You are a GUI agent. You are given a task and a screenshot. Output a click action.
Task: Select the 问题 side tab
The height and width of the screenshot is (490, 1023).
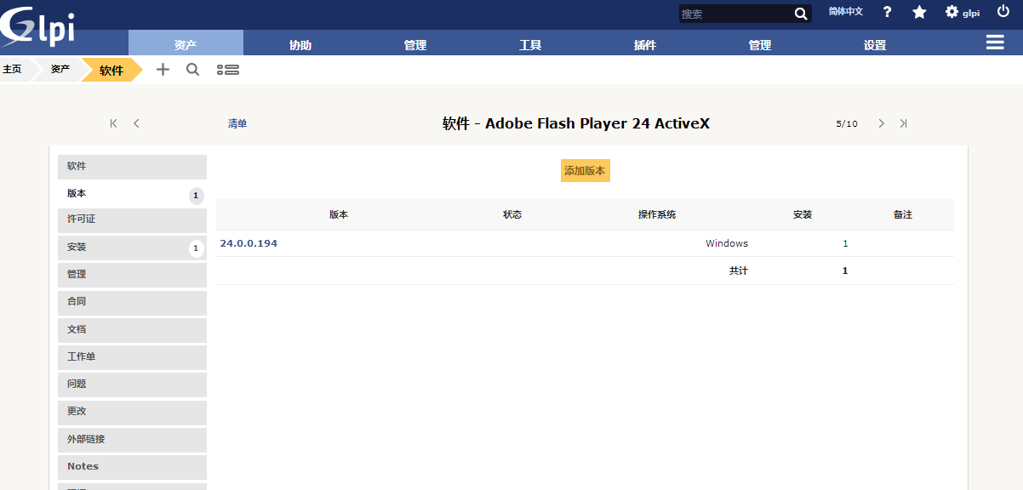click(132, 385)
